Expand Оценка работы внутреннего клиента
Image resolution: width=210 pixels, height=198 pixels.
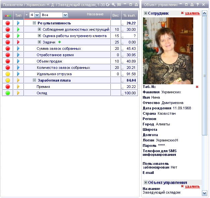[39, 36]
